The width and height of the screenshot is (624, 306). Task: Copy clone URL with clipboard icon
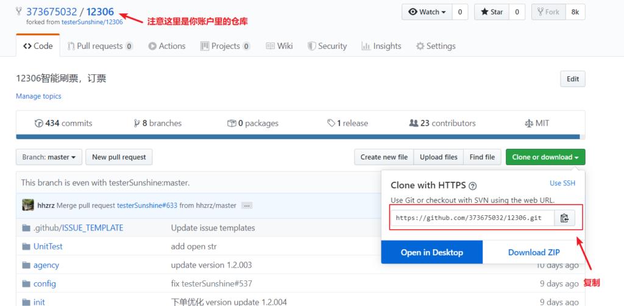click(564, 218)
